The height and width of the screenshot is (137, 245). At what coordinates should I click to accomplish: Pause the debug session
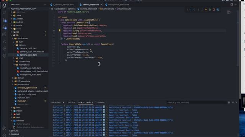(x=191, y=10)
